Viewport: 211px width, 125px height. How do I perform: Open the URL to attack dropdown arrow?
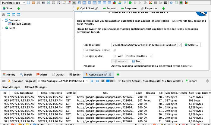pos(180,45)
